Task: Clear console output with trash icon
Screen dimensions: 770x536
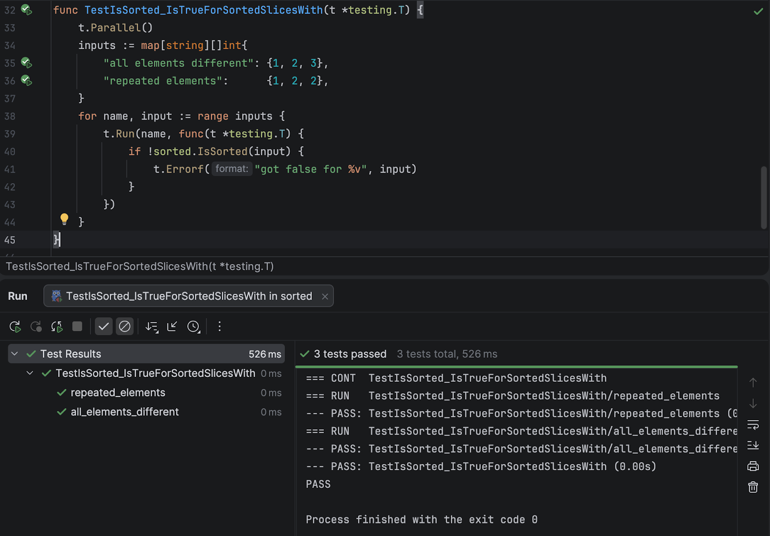Action: pos(753,487)
